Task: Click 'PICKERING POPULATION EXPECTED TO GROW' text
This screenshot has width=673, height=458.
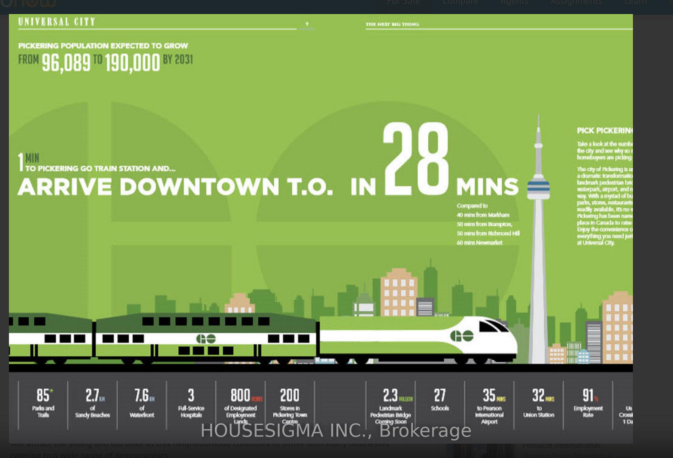Action: (103, 46)
